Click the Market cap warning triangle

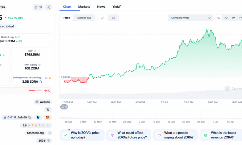[16, 37]
